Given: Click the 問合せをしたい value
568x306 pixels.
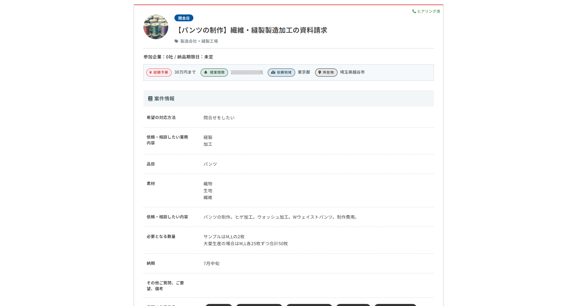Looking at the screenshot, I should click(219, 118).
